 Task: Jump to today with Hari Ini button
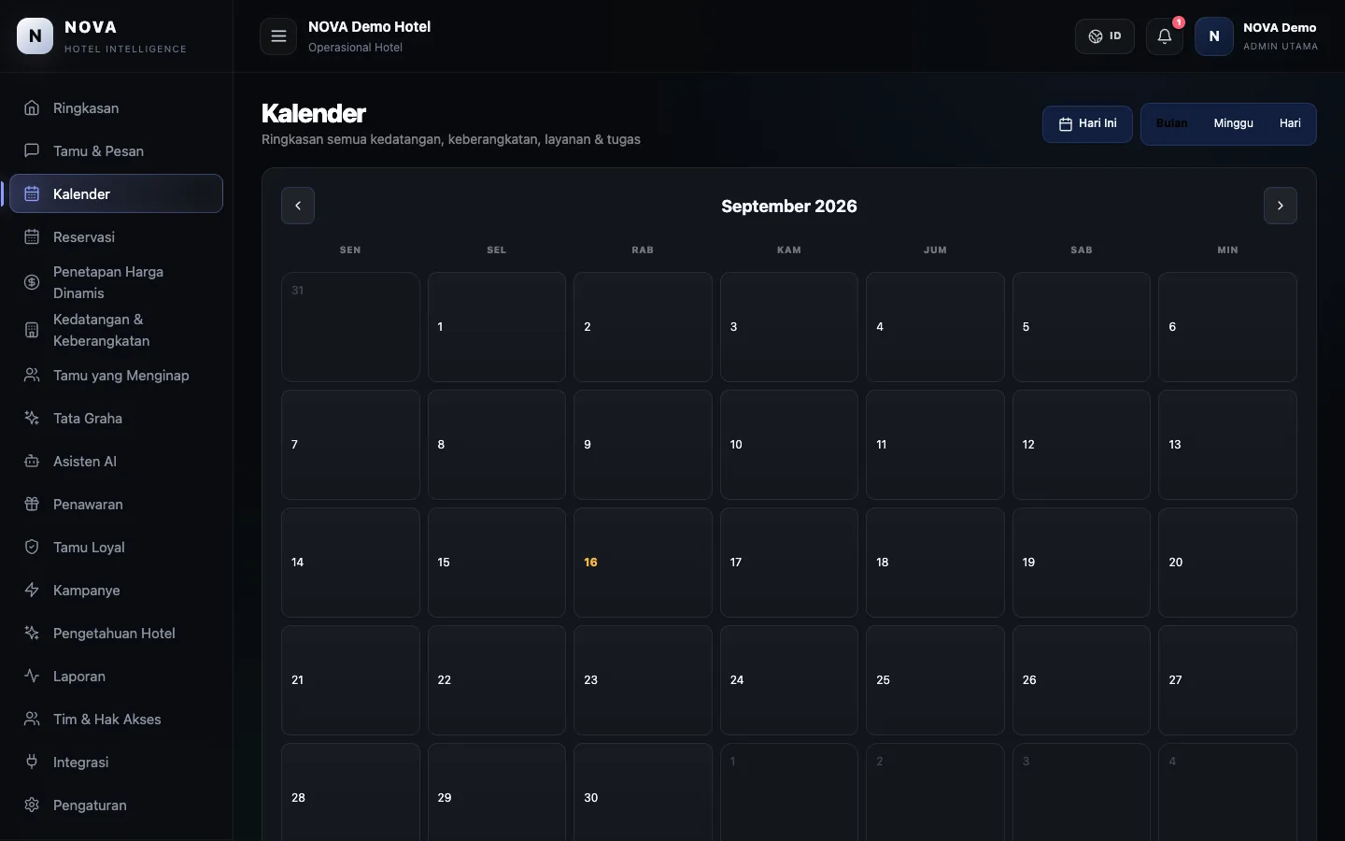(1087, 124)
